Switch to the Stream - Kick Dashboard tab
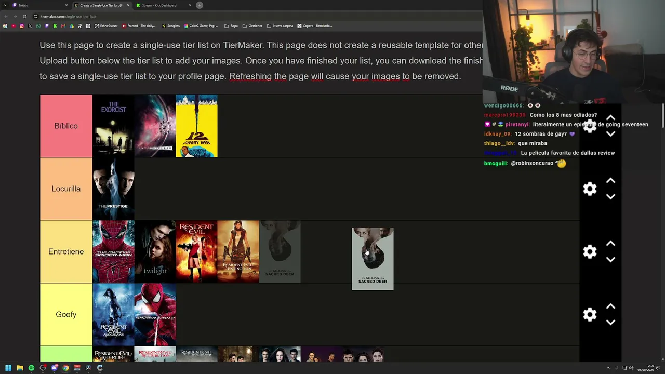665x374 pixels. [164, 5]
